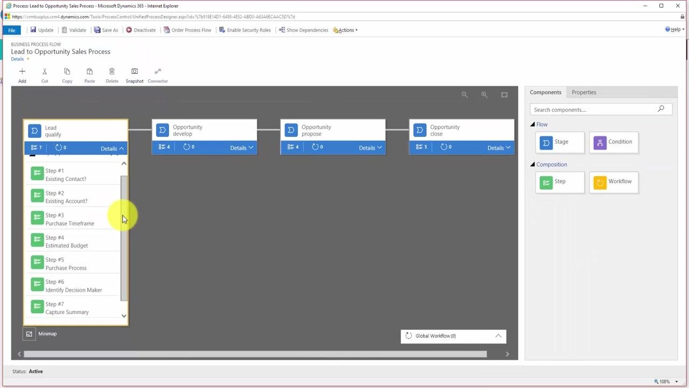This screenshot has height=388, width=689.
Task: Click the Opportunity close stage icon
Action: (x=419, y=130)
